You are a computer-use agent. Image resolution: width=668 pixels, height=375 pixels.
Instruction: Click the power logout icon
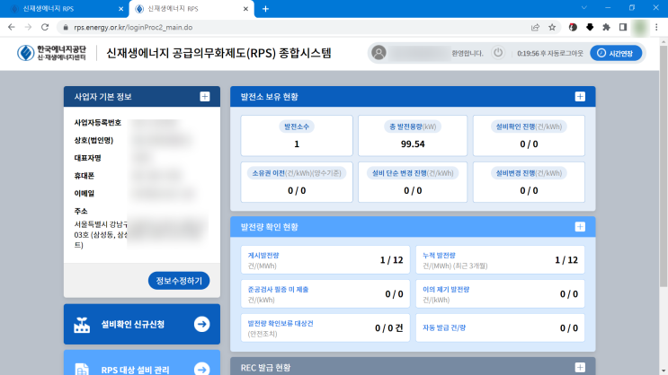click(497, 53)
